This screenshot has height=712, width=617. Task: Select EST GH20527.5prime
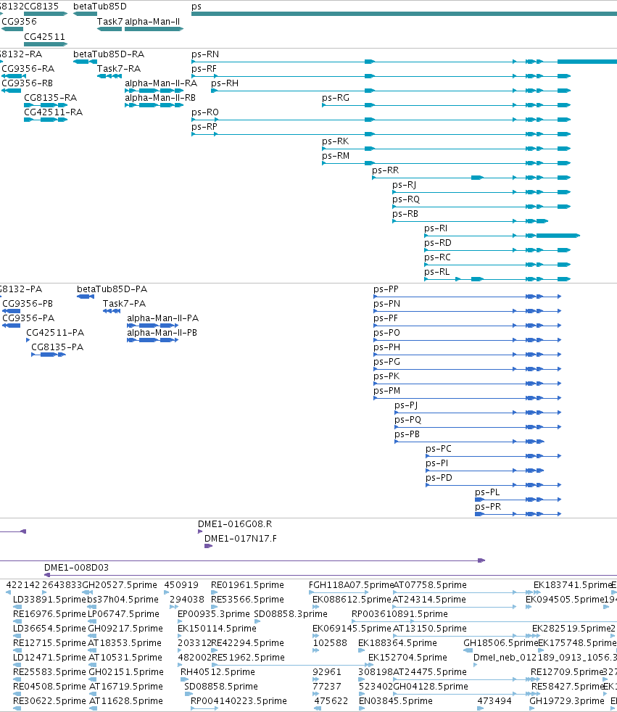pyautogui.click(x=120, y=585)
